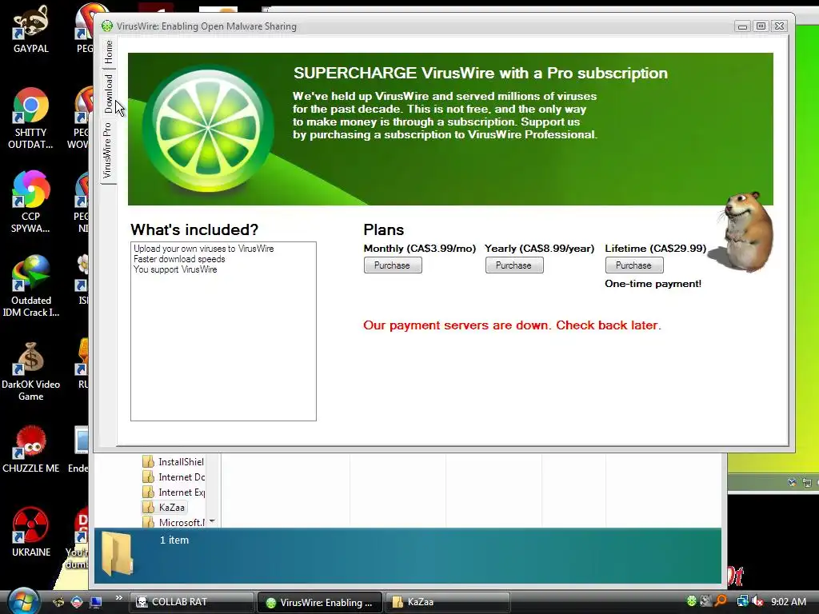Image resolution: width=819 pixels, height=614 pixels.
Task: Purchase the Monthly plan
Action: coord(393,265)
